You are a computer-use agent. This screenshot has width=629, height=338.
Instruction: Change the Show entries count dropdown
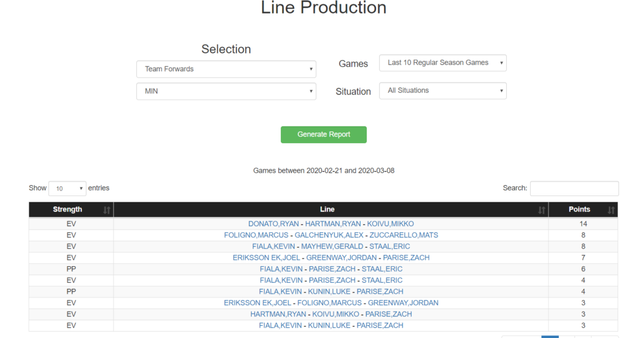(x=68, y=188)
